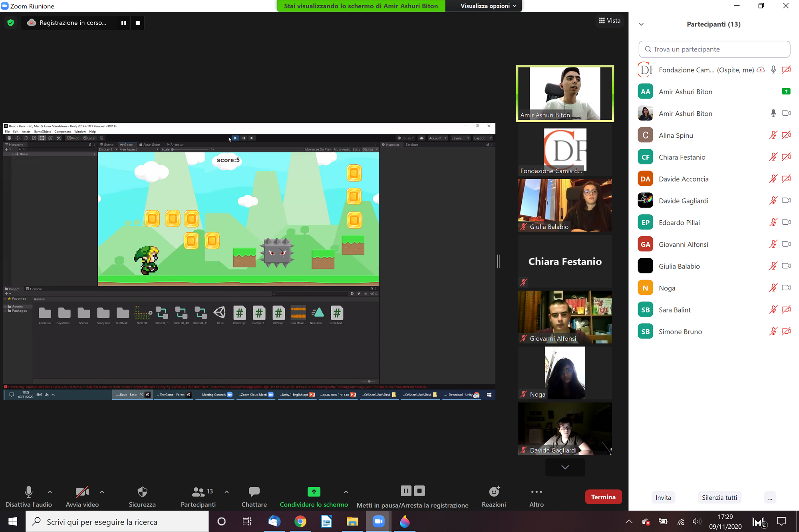The height and width of the screenshot is (532, 799).
Task: Open Unity Account dropdown
Action: pos(437,138)
